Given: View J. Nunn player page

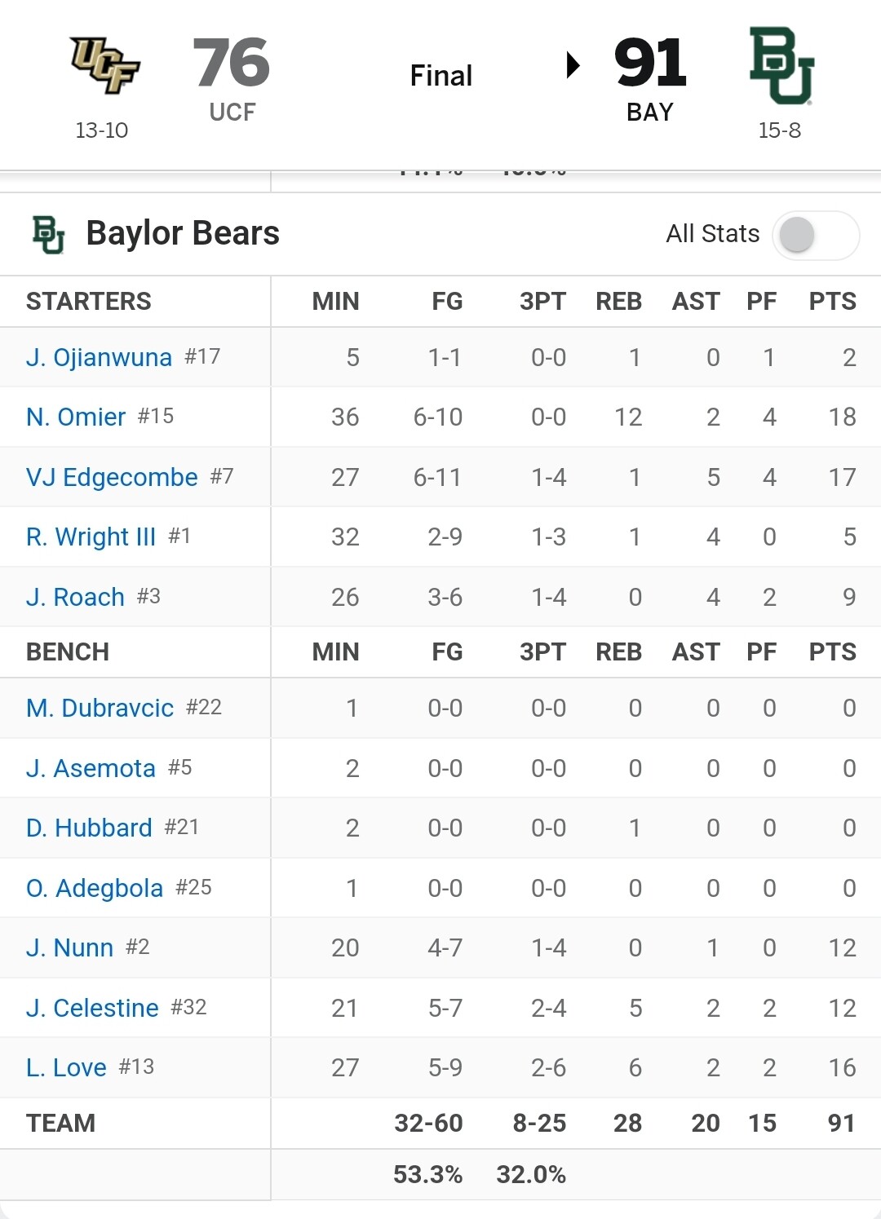Looking at the screenshot, I should (x=69, y=947).
